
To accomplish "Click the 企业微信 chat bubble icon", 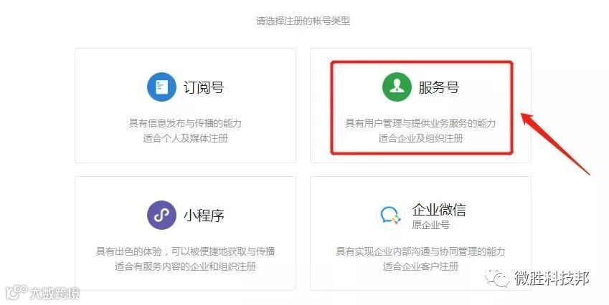I will coord(390,215).
